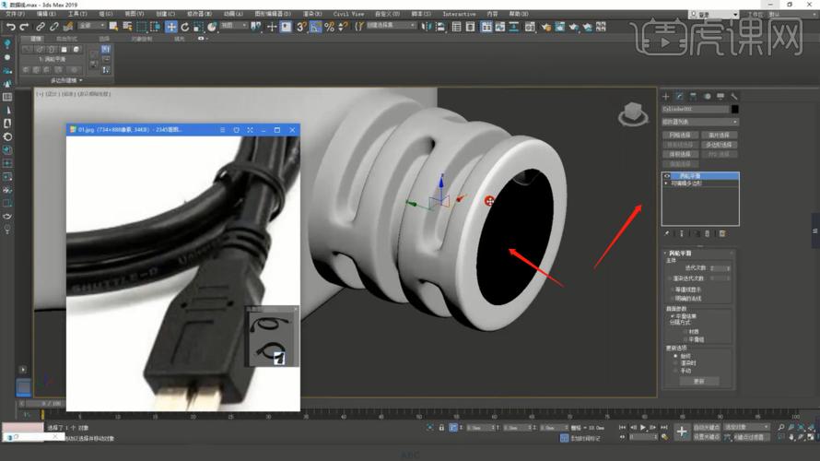Expand 多边形建模 ribbon panel dropdown
The width and height of the screenshot is (820, 461).
pos(66,80)
